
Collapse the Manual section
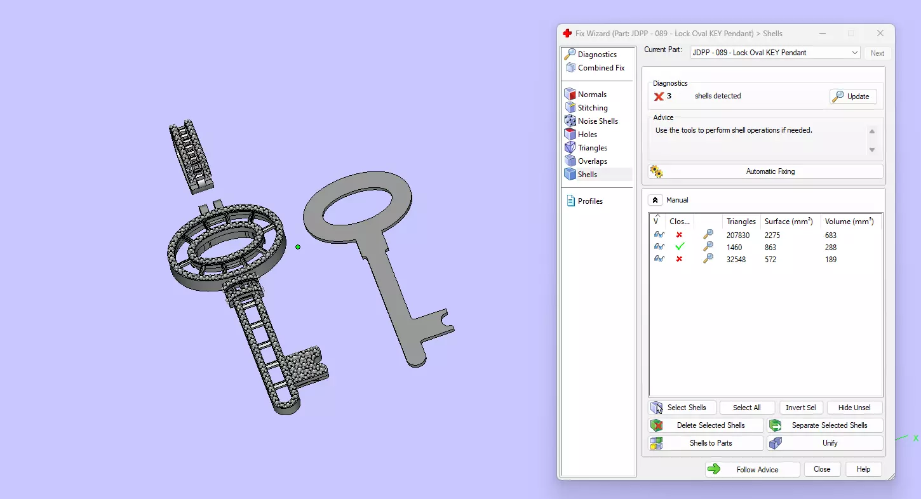[x=655, y=200]
